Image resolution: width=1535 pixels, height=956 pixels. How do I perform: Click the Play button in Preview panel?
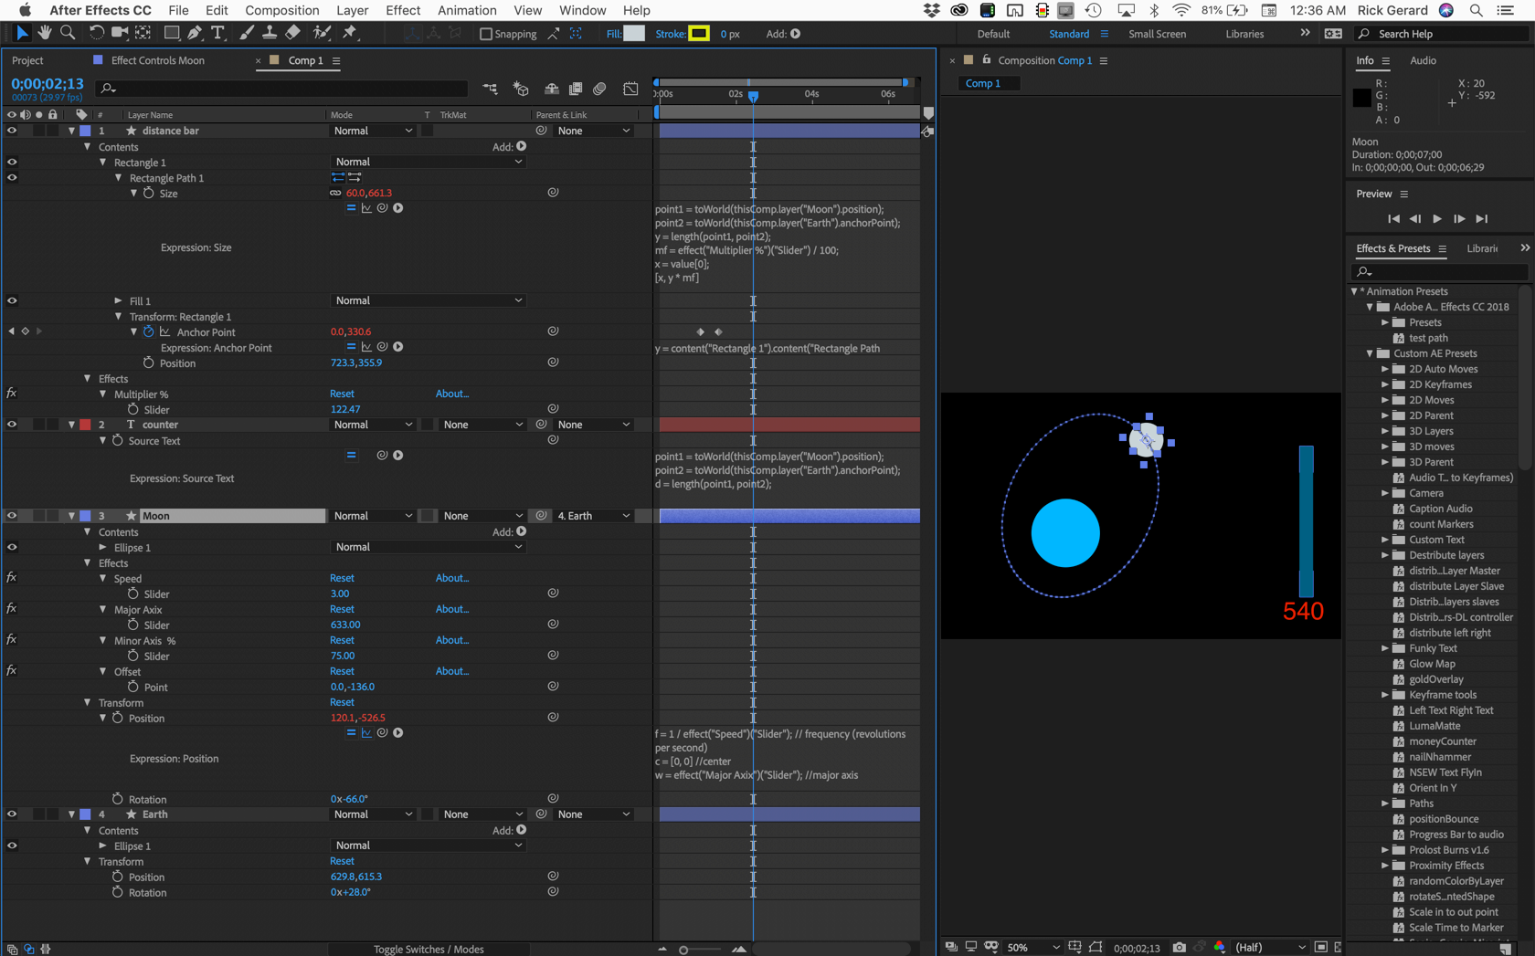click(1437, 219)
